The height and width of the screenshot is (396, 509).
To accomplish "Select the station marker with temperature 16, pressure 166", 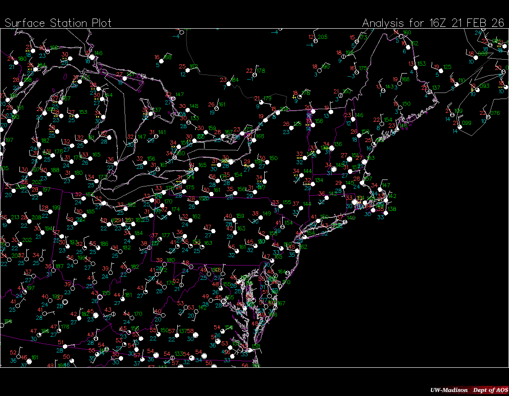I will [161, 61].
